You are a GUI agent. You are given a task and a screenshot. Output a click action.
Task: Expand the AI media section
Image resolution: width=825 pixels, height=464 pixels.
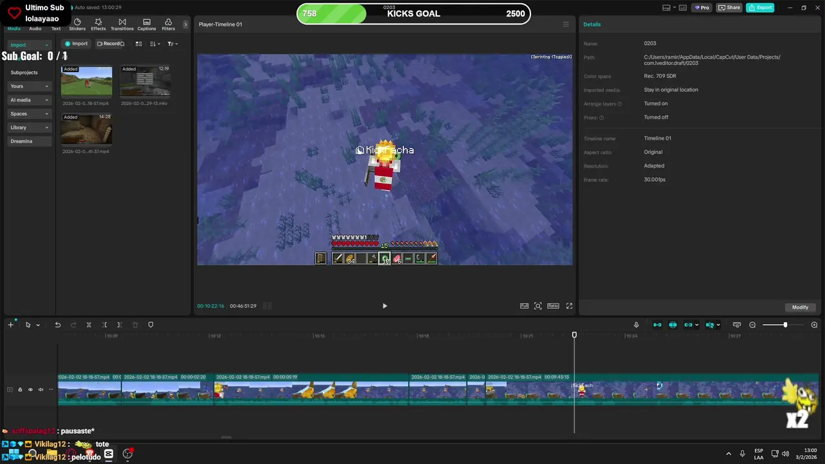30,100
